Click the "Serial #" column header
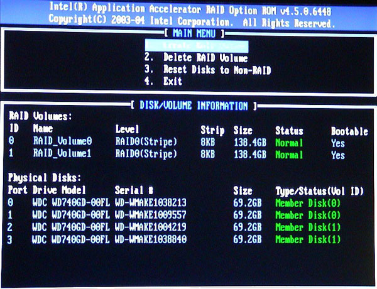Screen dimensions: 377x289 [134, 190]
